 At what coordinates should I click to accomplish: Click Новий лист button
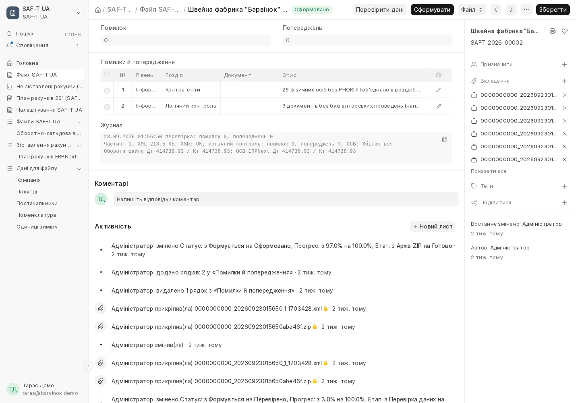[x=433, y=226]
